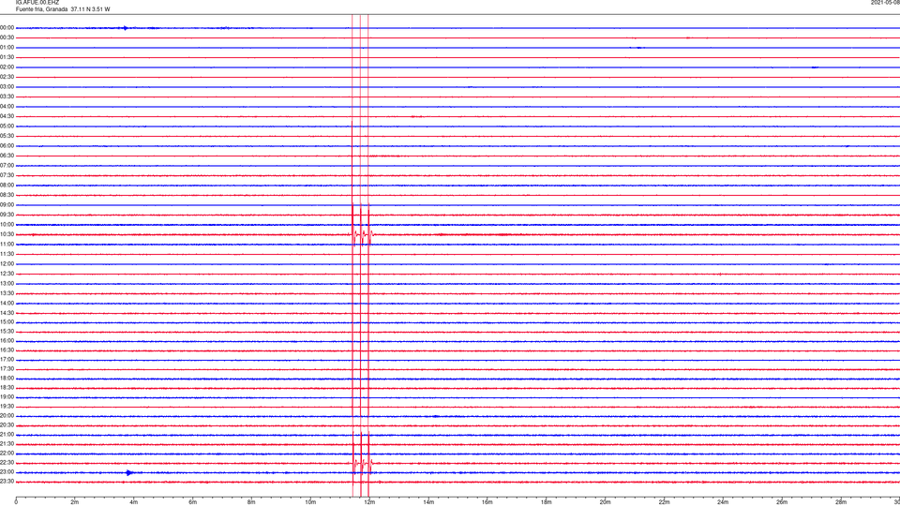Click the 20m tick label on the time axis
This screenshot has height=506, width=900.
tap(605, 502)
